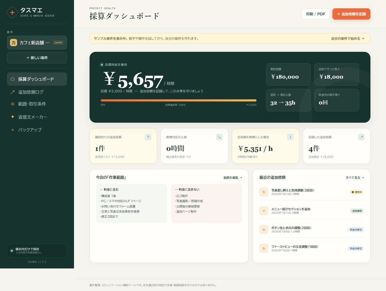This screenshot has height=291, width=386.
Task: Click the + 追加依頼を記録 button
Action: click(x=351, y=14)
